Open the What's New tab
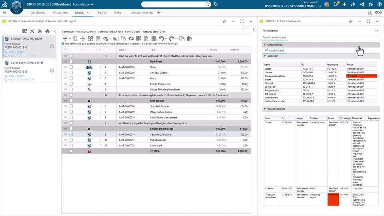The width and height of the screenshot is (384, 216). coord(60,12)
